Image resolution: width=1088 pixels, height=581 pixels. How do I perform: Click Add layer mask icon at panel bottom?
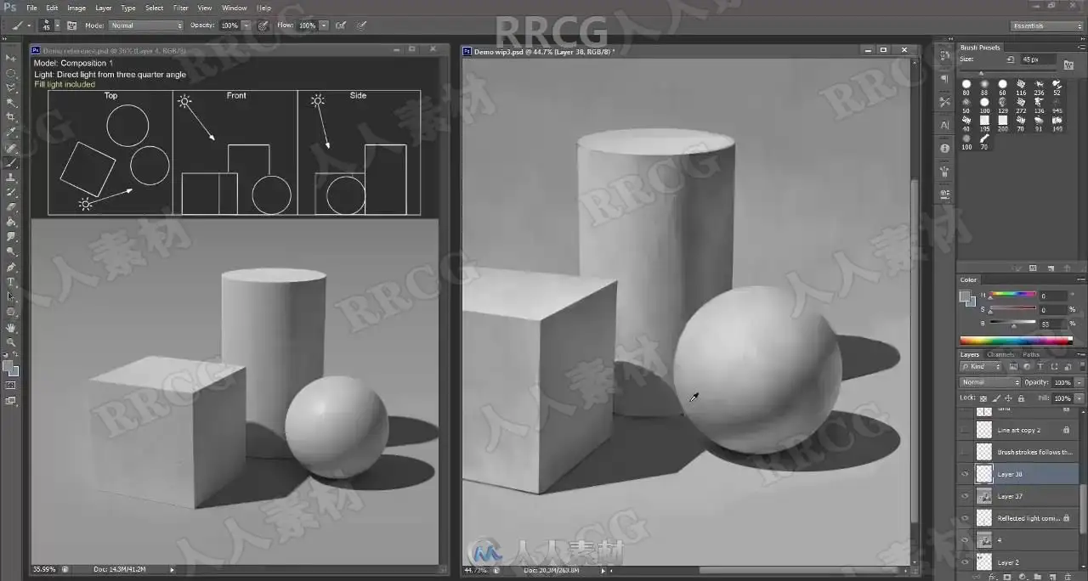point(1007,576)
